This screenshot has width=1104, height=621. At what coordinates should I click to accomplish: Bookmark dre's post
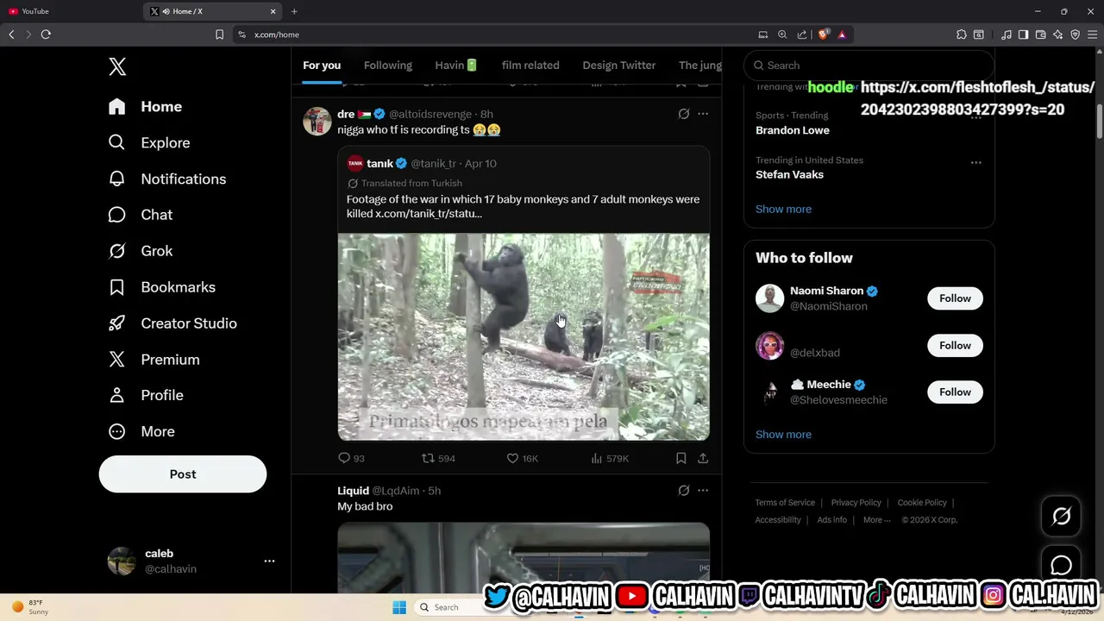(681, 459)
